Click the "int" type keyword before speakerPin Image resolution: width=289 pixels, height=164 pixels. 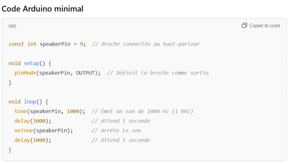pos(32,44)
